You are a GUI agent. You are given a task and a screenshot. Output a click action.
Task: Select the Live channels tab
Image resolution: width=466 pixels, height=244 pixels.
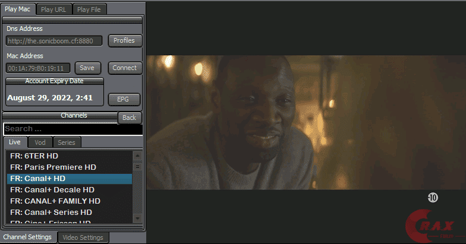pos(15,142)
